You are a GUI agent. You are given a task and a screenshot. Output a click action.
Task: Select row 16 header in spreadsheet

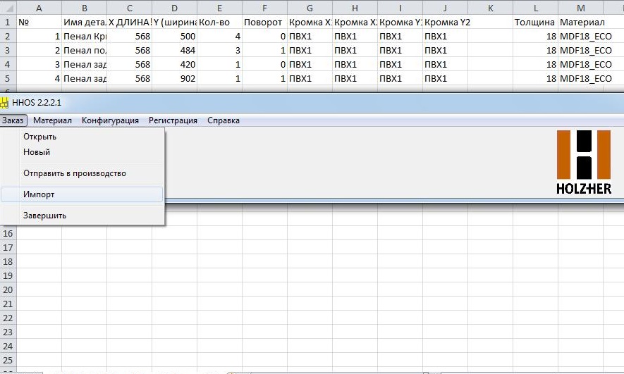[8, 233]
